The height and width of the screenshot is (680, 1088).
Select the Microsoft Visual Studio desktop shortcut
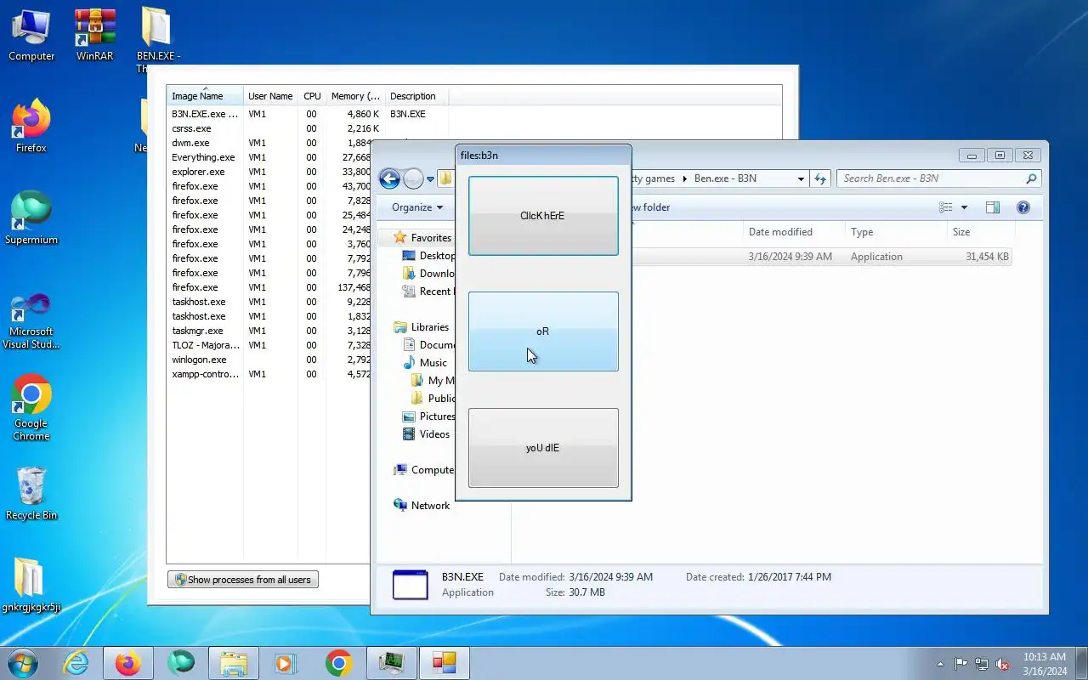tap(31, 321)
